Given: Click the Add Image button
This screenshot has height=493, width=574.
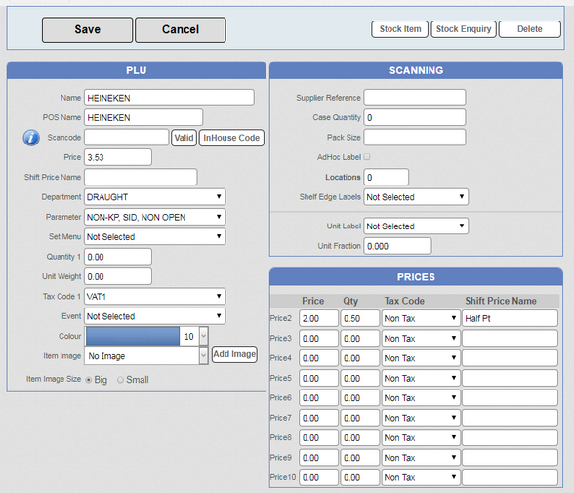Looking at the screenshot, I should click(234, 354).
